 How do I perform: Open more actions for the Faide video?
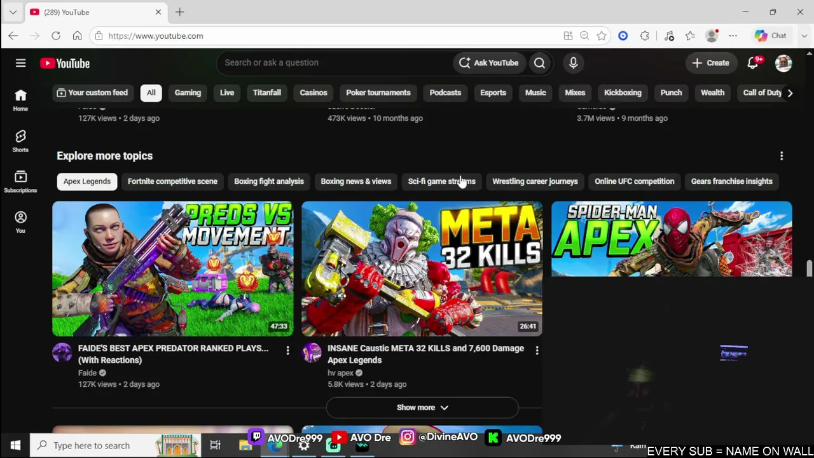[287, 350]
